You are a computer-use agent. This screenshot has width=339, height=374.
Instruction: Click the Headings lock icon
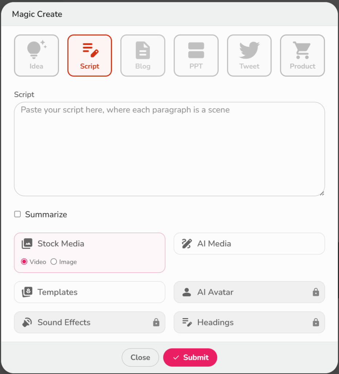pos(316,322)
